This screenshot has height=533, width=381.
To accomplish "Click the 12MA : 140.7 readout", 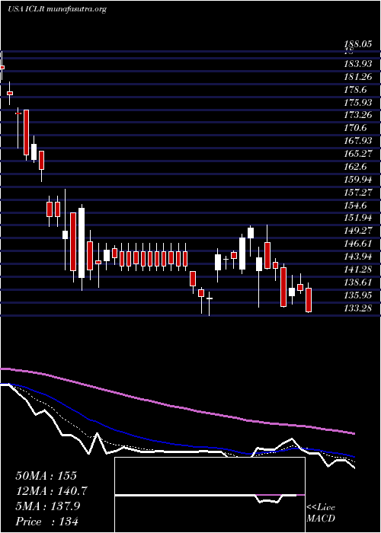I will click(x=51, y=491).
